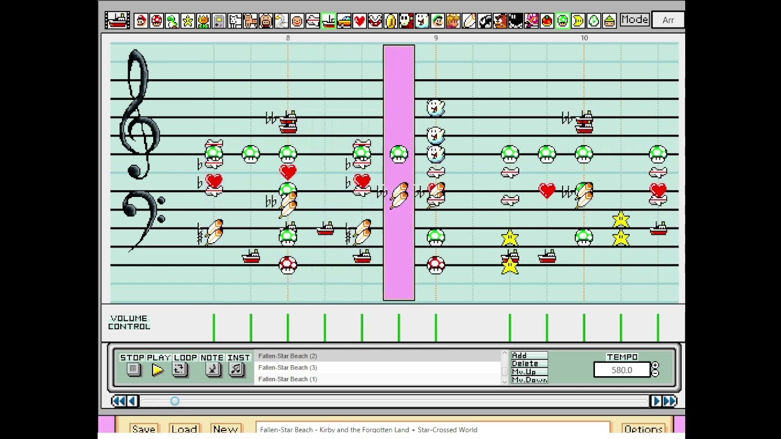Viewport: 781px width, 439px height.
Task: Pick the yellow Moon instrument
Action: pyautogui.click(x=578, y=21)
